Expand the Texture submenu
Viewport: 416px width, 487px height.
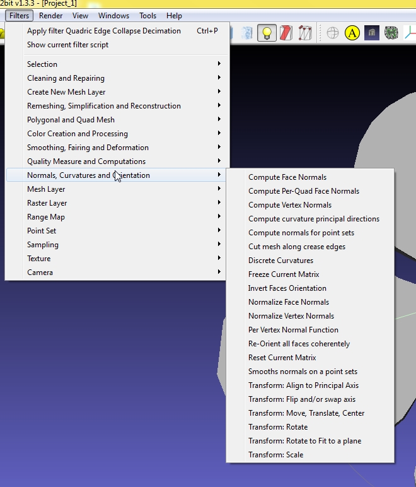click(x=118, y=259)
